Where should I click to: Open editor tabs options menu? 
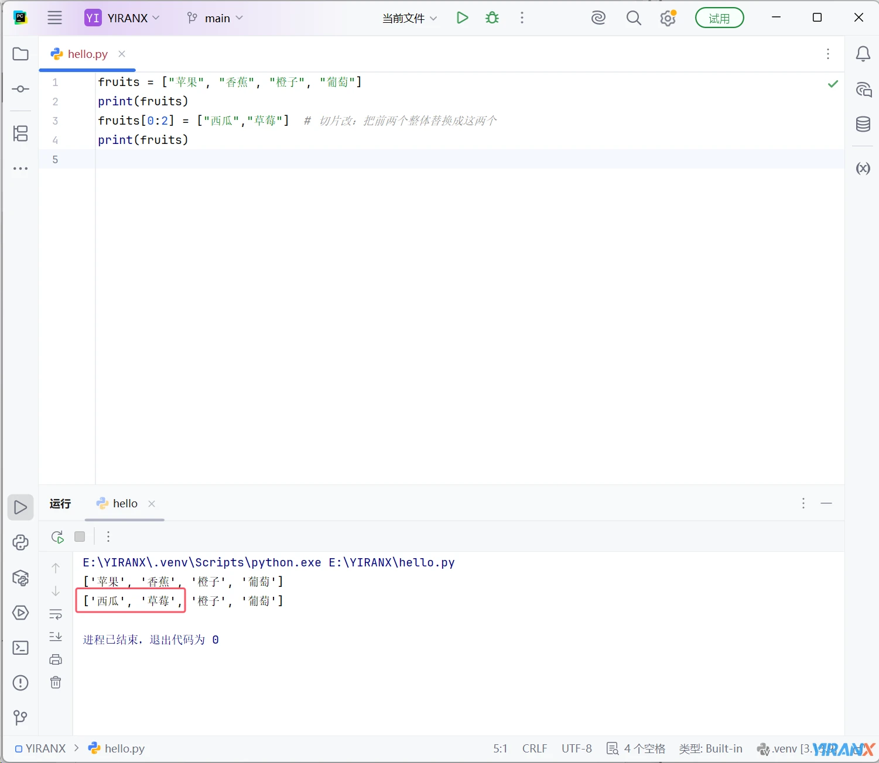click(x=827, y=54)
